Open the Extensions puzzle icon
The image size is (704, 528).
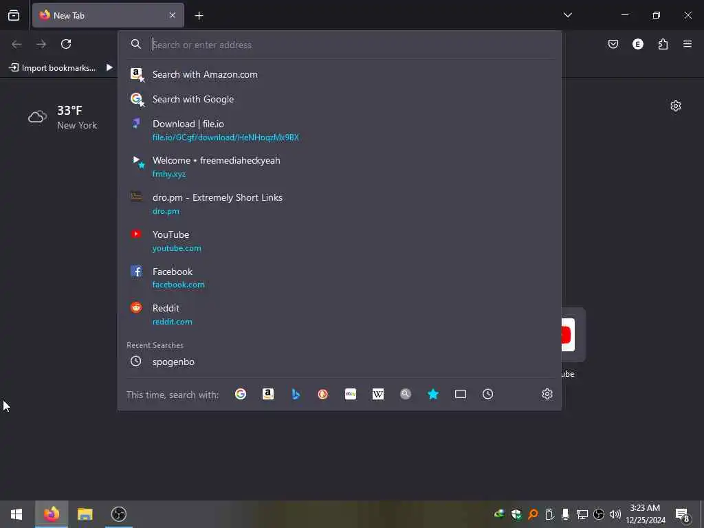click(x=663, y=44)
